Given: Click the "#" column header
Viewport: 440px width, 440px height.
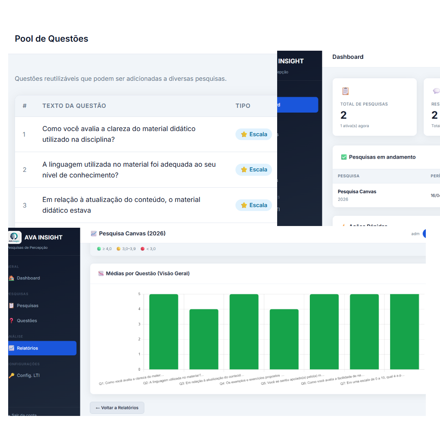Looking at the screenshot, I should click(24, 106).
